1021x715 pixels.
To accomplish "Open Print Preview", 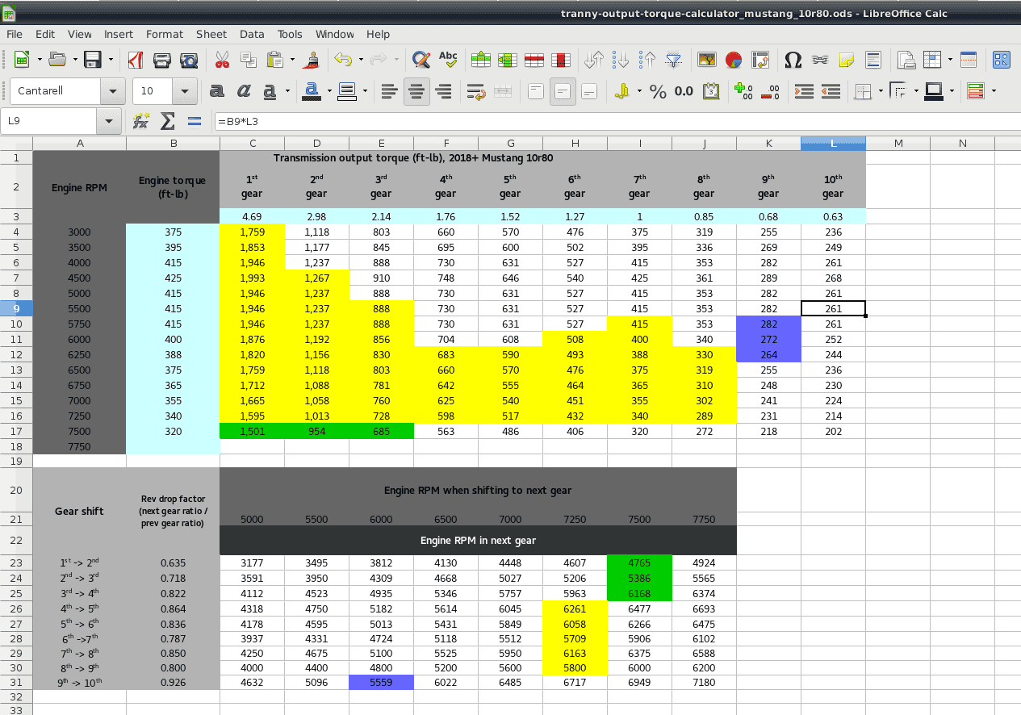I will point(189,60).
